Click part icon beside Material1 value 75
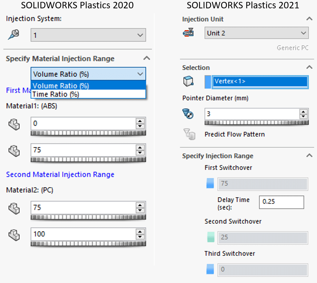Screen dimensions: 317x283 (14, 151)
